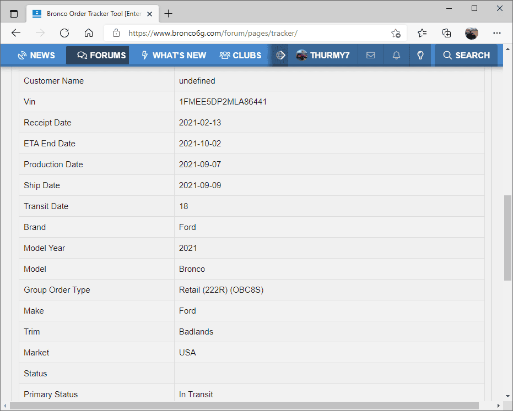Open the globe navigation icon

pos(280,55)
